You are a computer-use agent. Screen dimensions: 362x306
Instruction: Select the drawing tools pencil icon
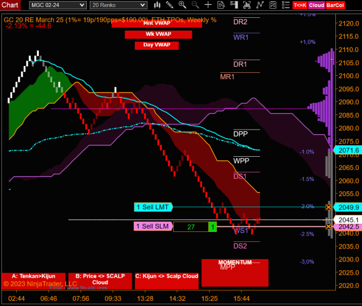[170, 5]
